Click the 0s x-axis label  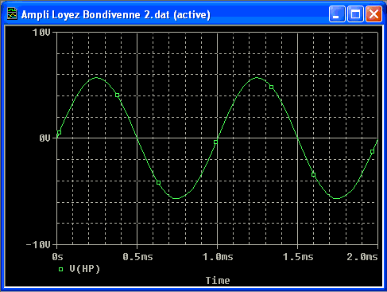57,257
